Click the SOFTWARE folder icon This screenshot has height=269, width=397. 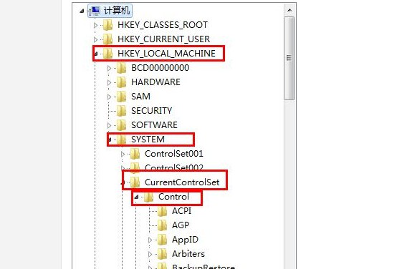pyautogui.click(x=122, y=125)
